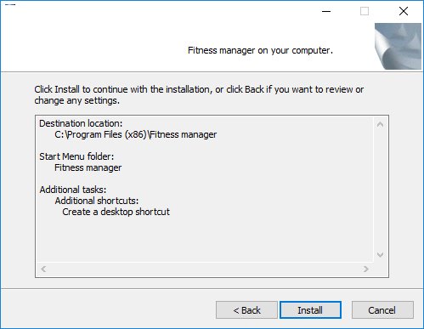Click the Destination location path line
This screenshot has height=329, width=424.
136,134
